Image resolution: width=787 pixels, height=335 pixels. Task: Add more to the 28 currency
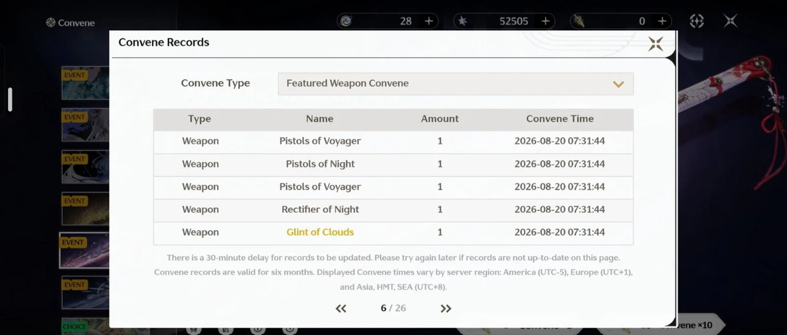(429, 21)
